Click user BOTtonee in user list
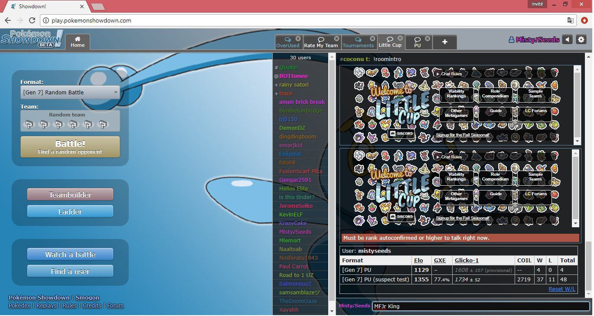This screenshot has width=594, height=316. pos(300,76)
